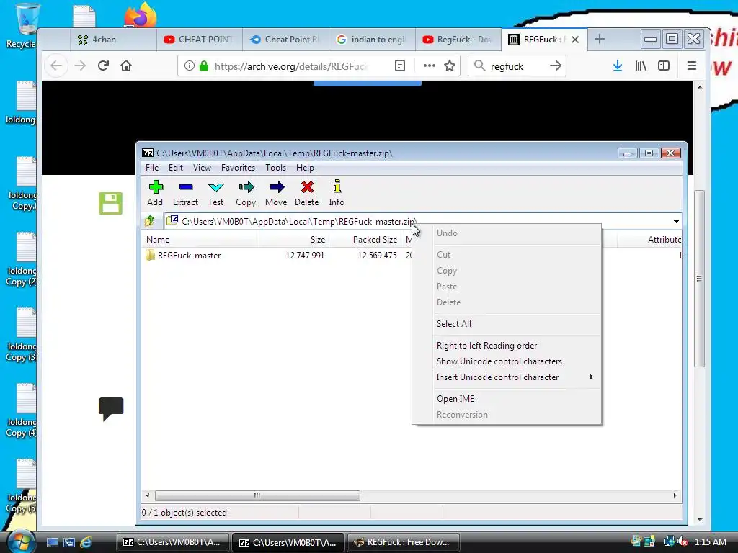Click REGFuck : Free Dow taskbar button
The image size is (738, 553).
[x=404, y=542]
